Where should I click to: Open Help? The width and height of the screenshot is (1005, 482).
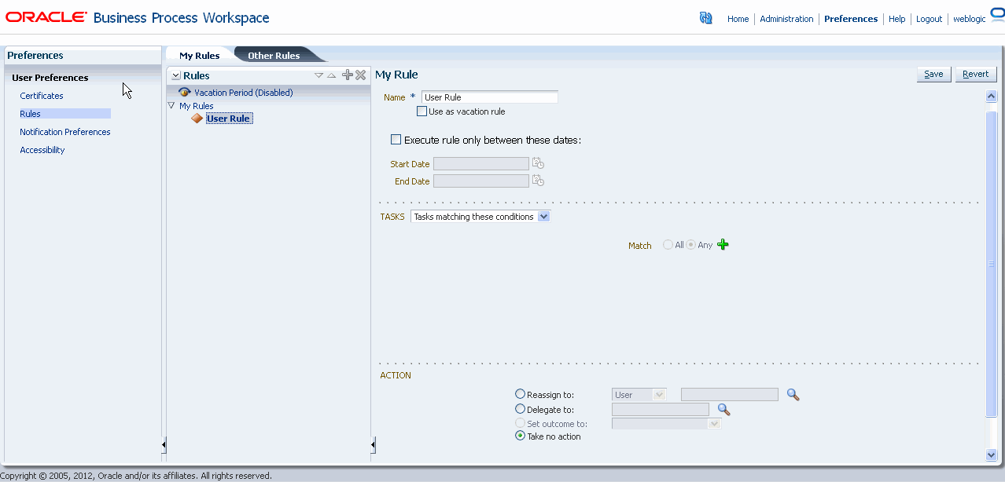click(x=897, y=19)
